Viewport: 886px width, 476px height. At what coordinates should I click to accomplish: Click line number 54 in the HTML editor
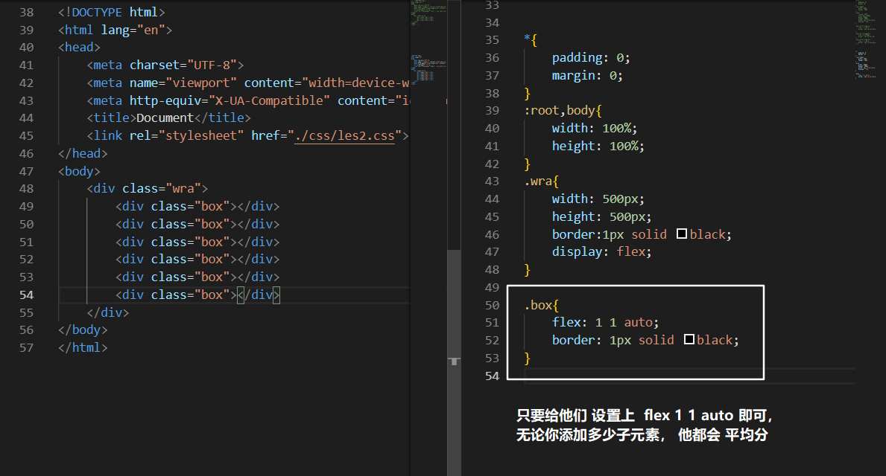(26, 295)
